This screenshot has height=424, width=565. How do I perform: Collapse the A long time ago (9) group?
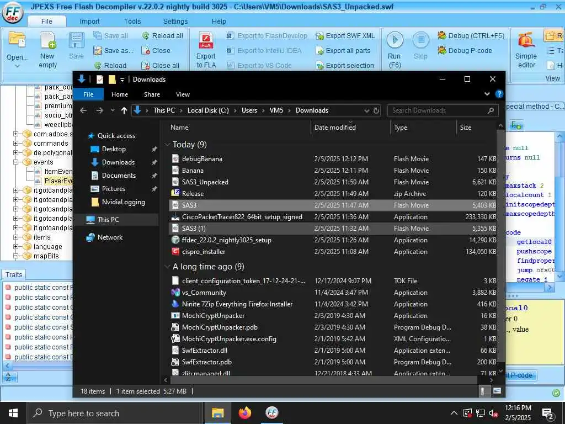click(167, 267)
